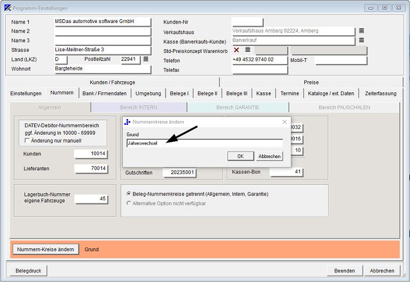Click the red X beside Std-Preiskonzept Warenkorb
The width and height of the screenshot is (410, 282).
236,50
